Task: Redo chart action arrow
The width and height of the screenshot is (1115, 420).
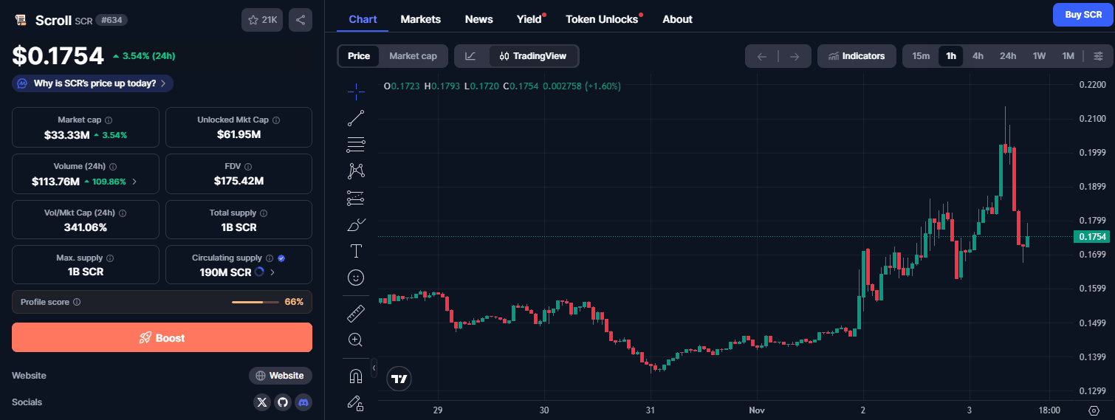Action: 795,56
